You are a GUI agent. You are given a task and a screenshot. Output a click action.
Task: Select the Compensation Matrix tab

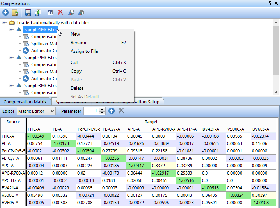coord(25,102)
